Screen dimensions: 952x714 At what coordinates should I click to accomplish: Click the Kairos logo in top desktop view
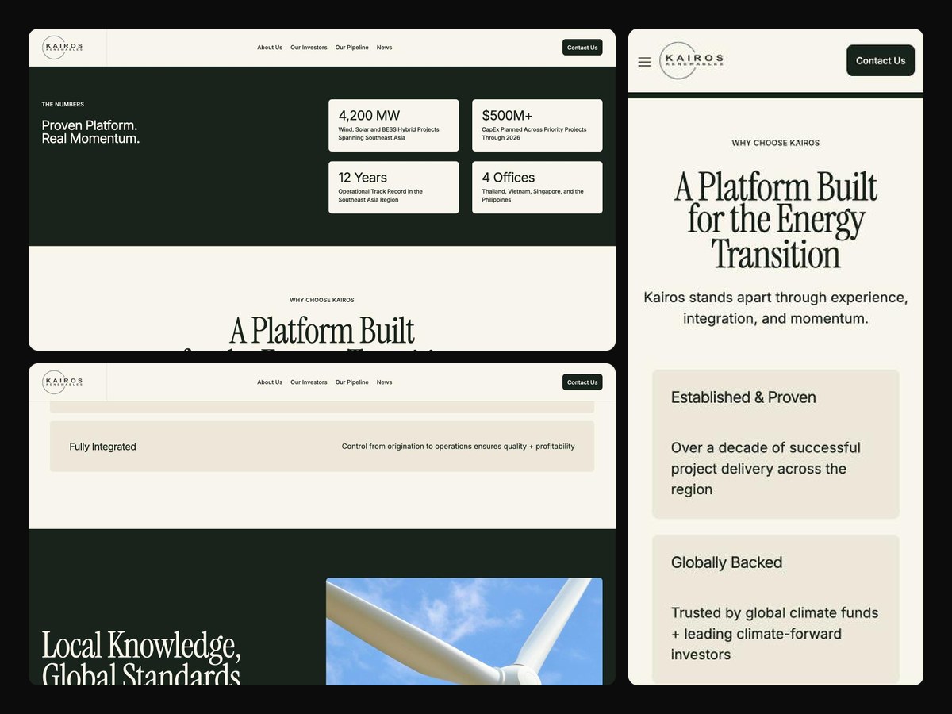tap(63, 48)
